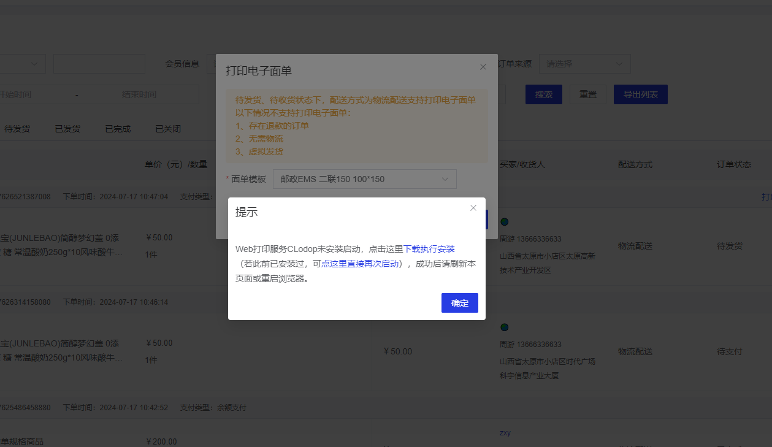
Task: Click the 开始时间 date field
Action: pos(18,94)
